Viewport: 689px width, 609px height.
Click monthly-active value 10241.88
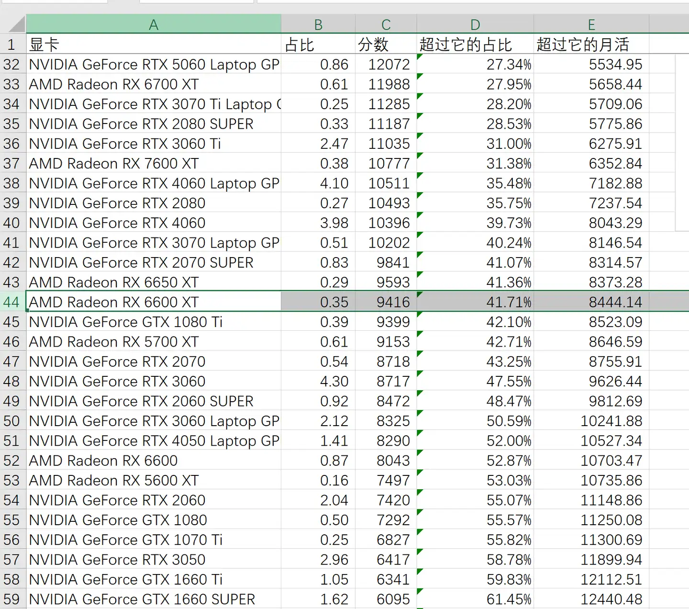pyautogui.click(x=591, y=421)
